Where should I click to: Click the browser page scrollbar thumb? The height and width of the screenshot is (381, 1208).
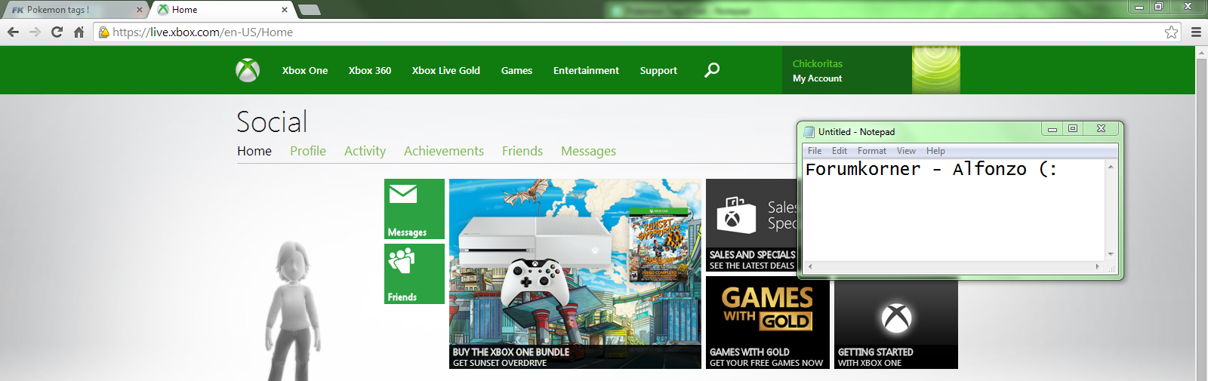1201,219
